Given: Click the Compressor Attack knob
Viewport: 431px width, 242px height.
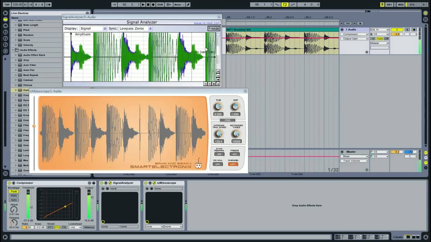Looking at the screenshot, I should click(14, 210).
